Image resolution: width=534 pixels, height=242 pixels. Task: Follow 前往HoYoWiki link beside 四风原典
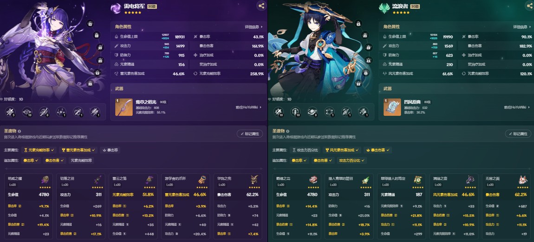point(517,107)
